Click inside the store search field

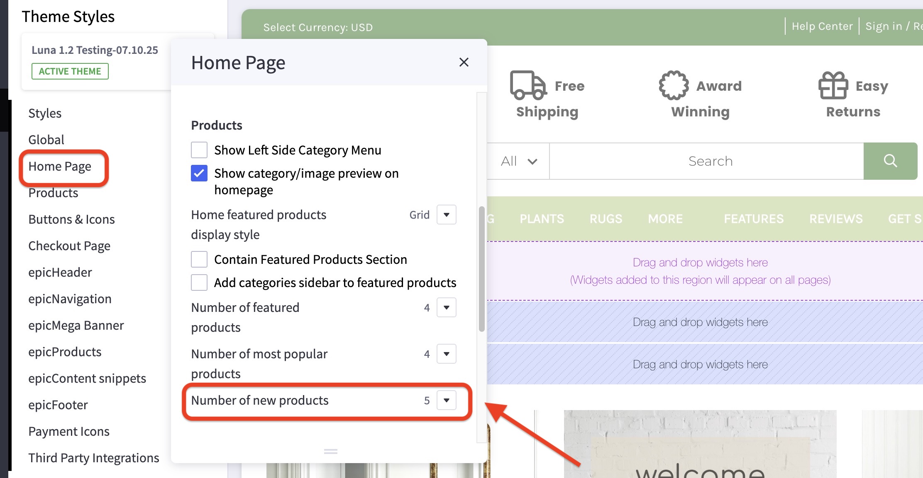(710, 161)
